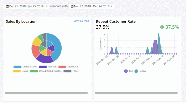Click the 'Repeat Customer Rate' card title
This screenshot has height=104, width=186.
tap(116, 21)
